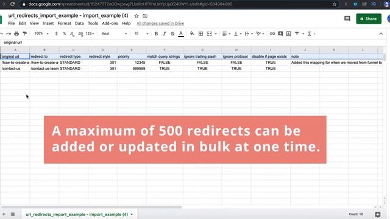
Task: Decrease decimal places
Action: click(x=72, y=33)
